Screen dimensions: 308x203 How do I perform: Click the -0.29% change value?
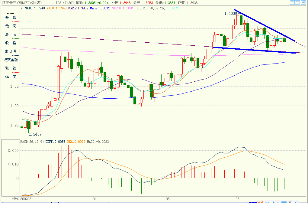point(103,3)
